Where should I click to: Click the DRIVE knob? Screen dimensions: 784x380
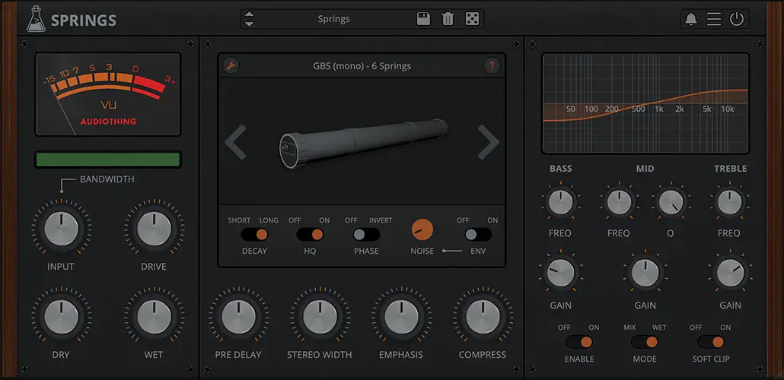154,229
